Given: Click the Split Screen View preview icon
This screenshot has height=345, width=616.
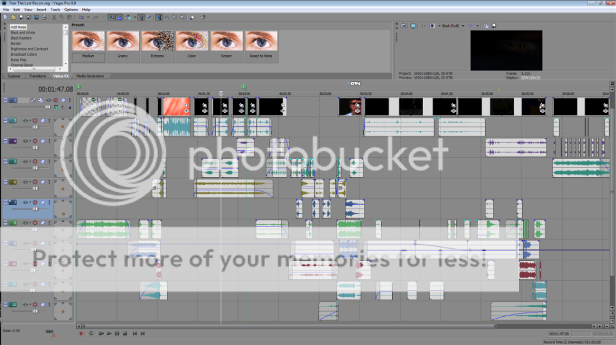Looking at the screenshot, I should [432, 26].
